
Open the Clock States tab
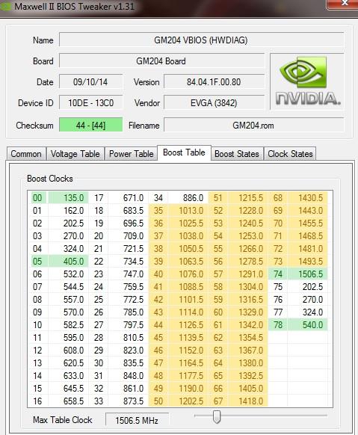[x=290, y=154]
